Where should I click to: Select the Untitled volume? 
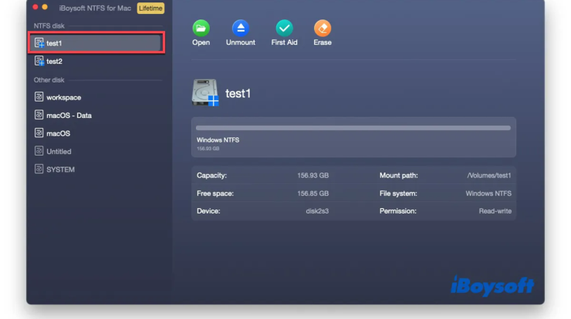96,151
